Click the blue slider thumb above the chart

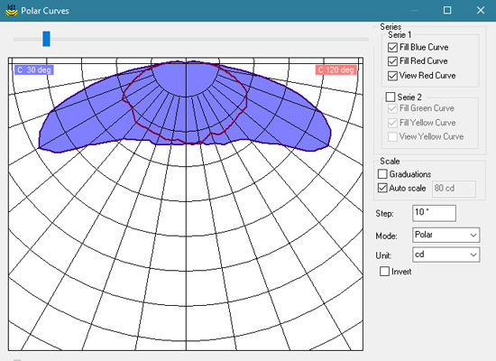tap(46, 39)
